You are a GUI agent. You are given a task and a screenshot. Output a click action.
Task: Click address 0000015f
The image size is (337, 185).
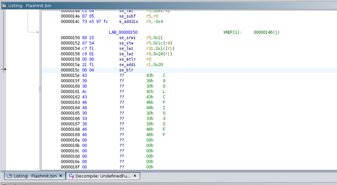[70, 81]
